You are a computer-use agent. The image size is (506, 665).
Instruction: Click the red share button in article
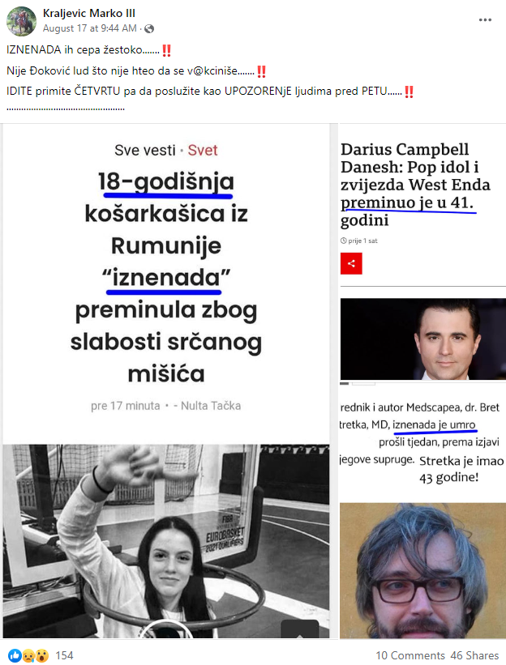click(351, 263)
